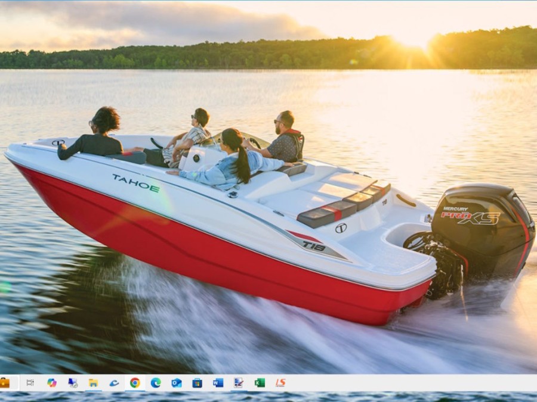The height and width of the screenshot is (402, 537).
Task: Open the blue swoosh app icon
Action: click(114, 383)
